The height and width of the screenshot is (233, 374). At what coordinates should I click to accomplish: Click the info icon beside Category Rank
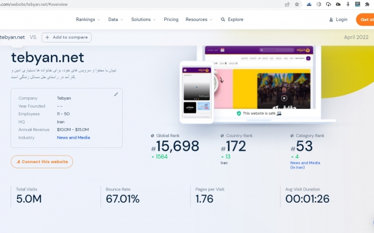(292, 136)
